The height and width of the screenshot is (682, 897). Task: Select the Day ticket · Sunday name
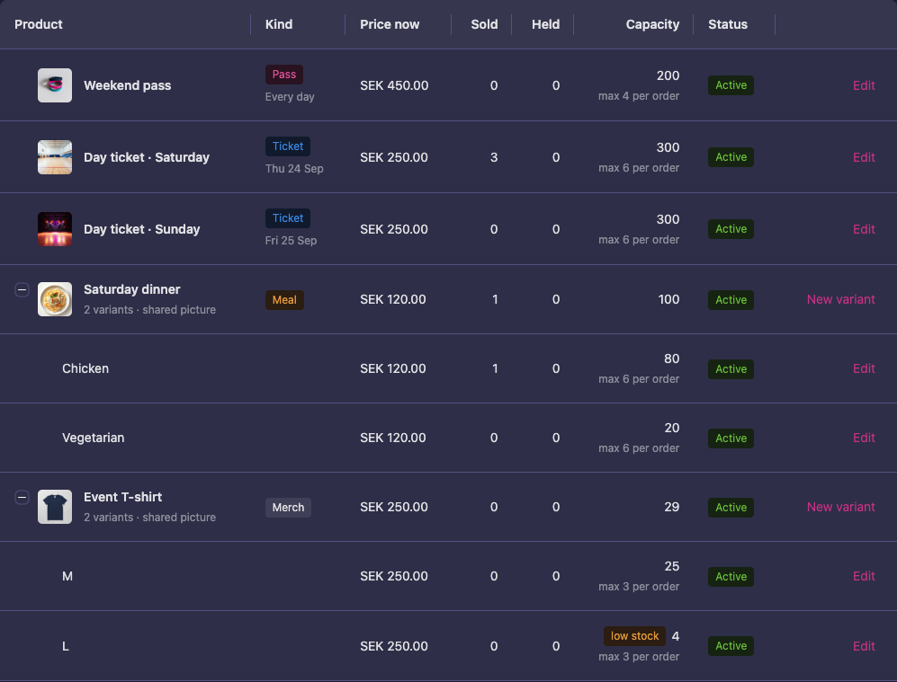point(142,229)
